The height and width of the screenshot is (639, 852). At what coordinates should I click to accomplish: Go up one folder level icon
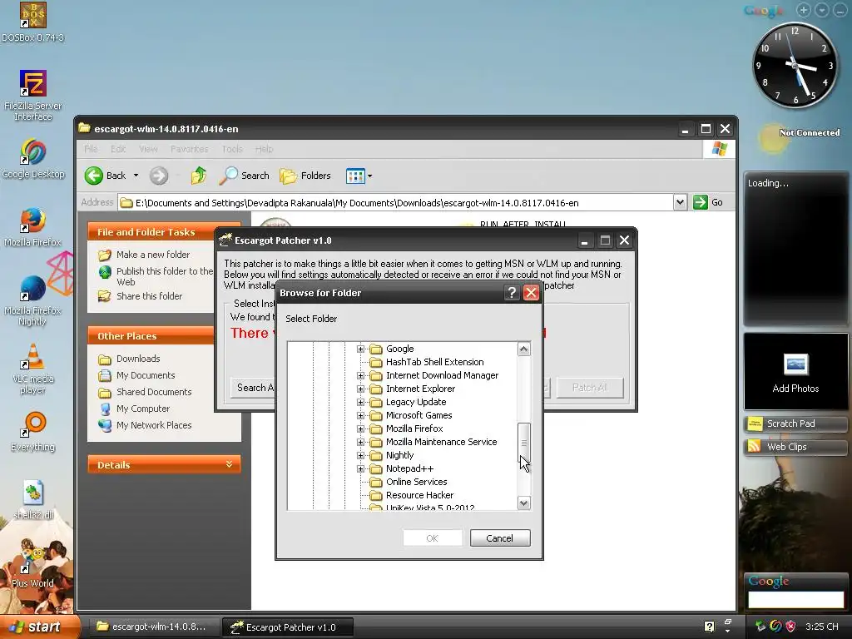point(198,176)
